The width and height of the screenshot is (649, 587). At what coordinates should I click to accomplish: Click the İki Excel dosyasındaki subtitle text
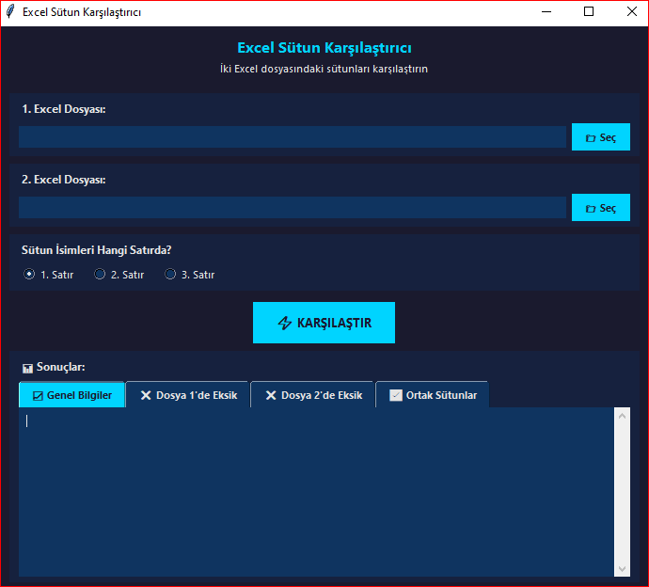coord(324,69)
